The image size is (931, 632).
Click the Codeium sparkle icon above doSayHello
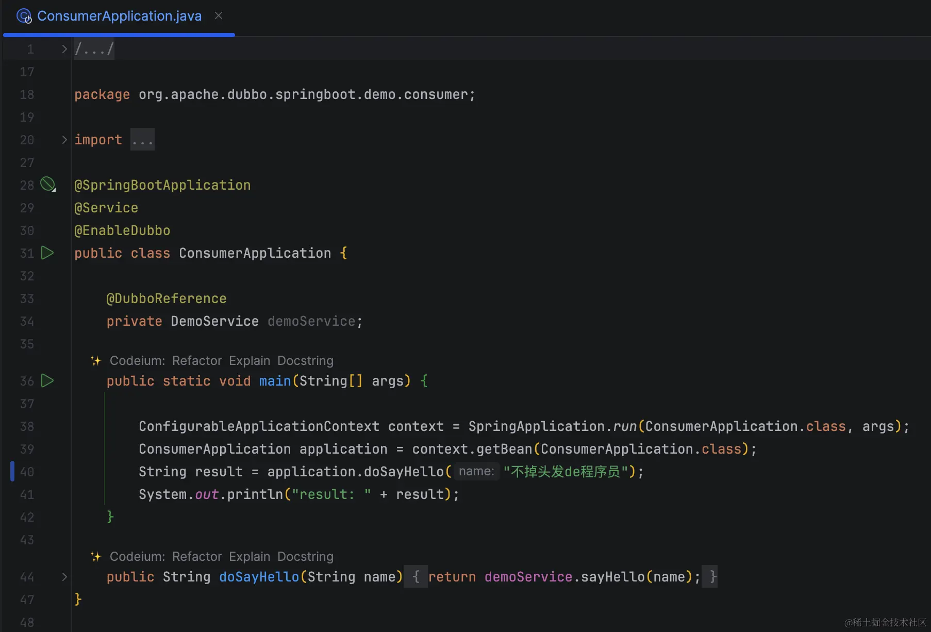pyautogui.click(x=96, y=556)
